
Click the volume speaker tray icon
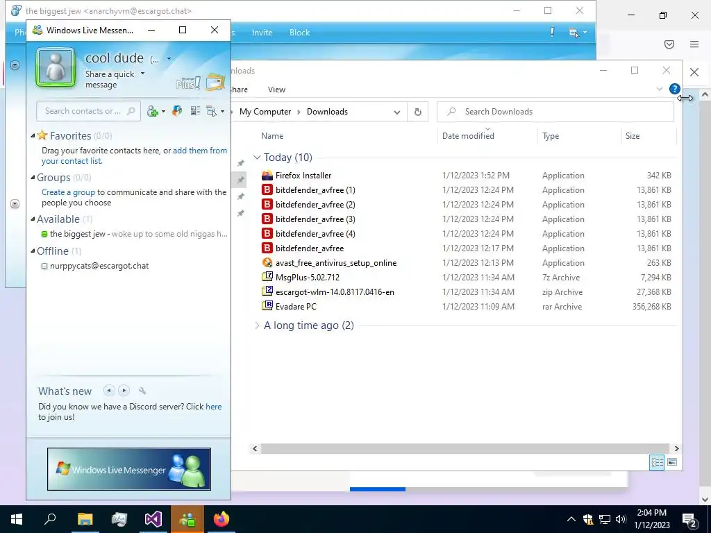(x=621, y=519)
